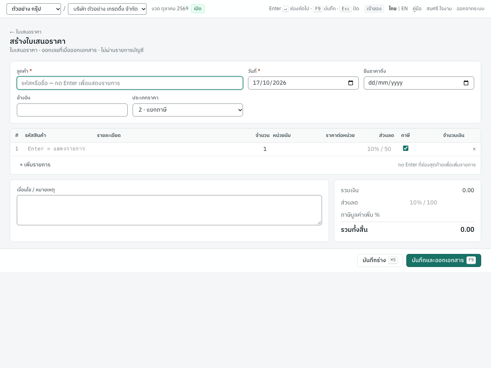Click the เจ้าของ role badge
This screenshot has height=368, width=491.
point(374,9)
